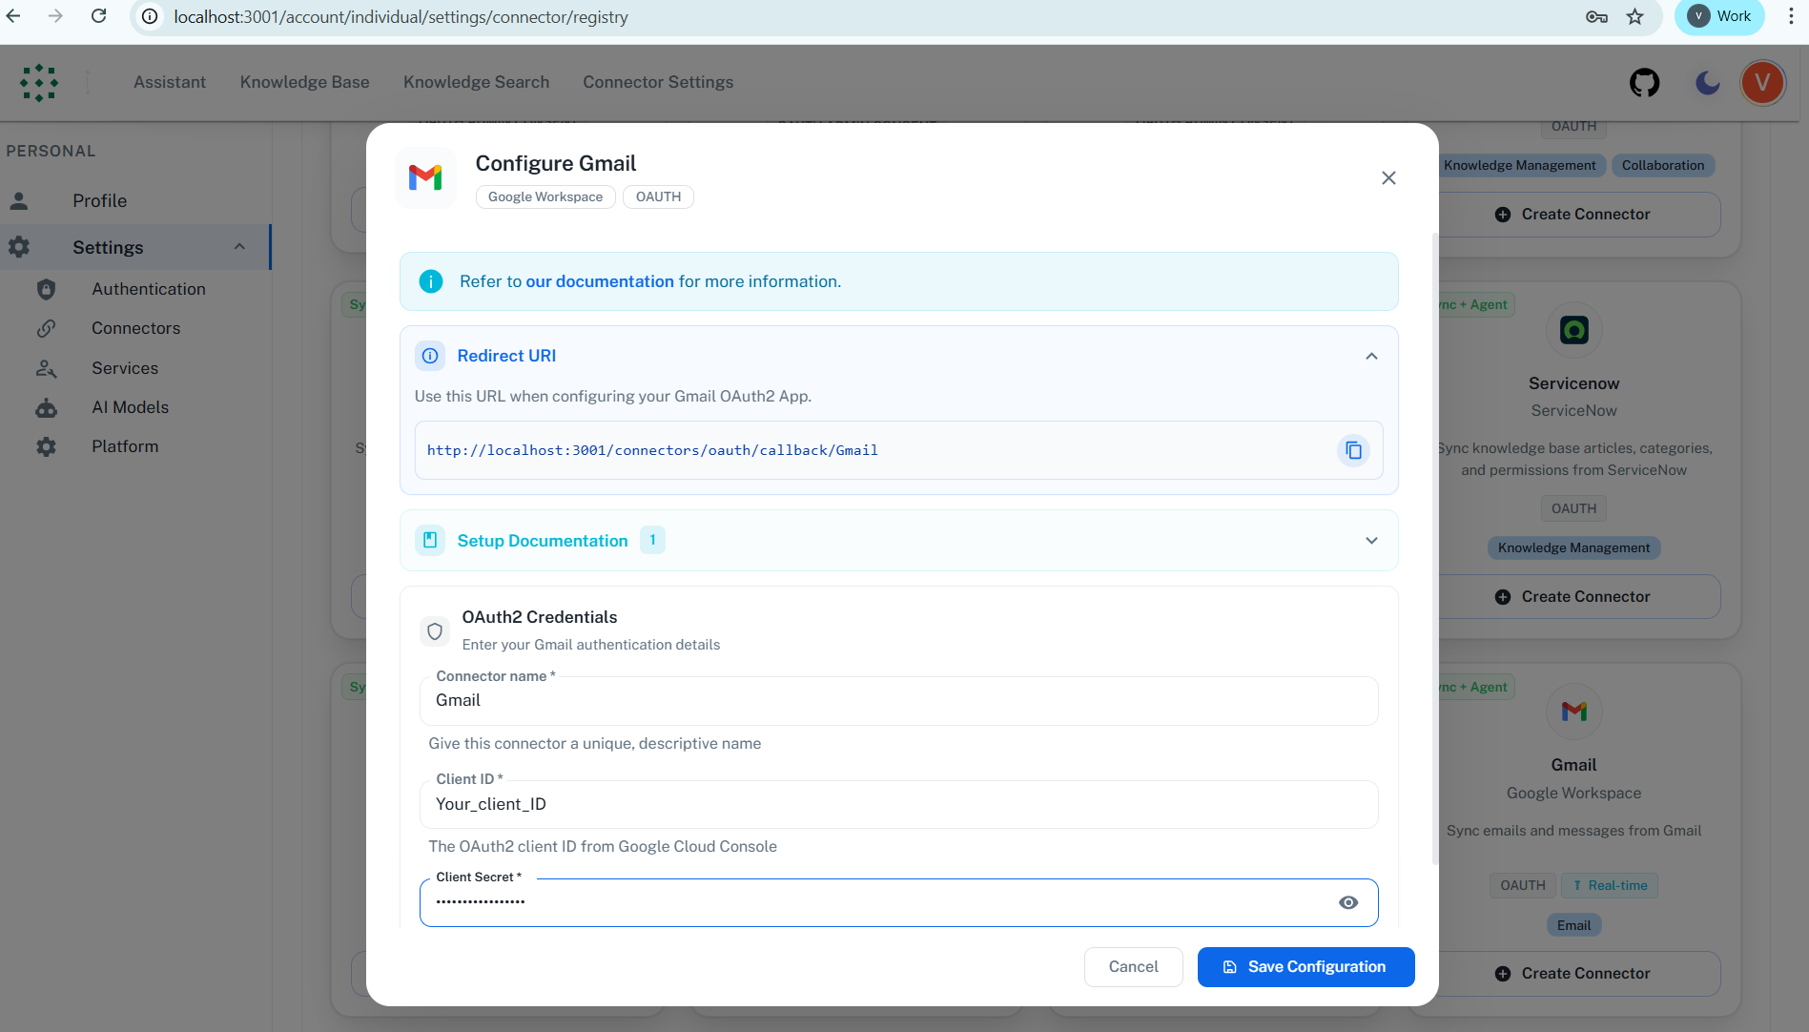Copy the Redirect URI to clipboard
Viewport: 1809px width, 1032px height.
1353,449
